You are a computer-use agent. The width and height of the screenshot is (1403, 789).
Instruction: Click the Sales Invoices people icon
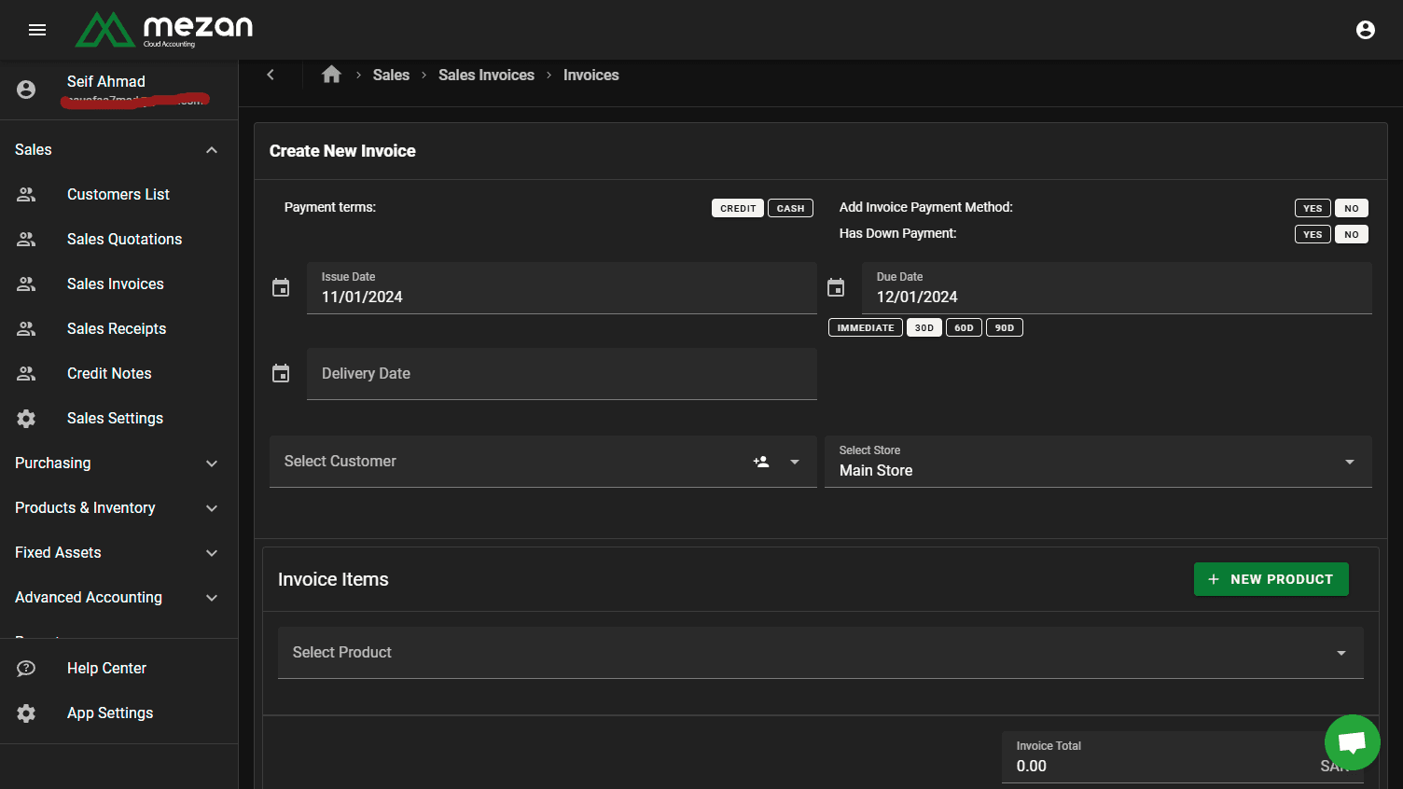tap(26, 284)
